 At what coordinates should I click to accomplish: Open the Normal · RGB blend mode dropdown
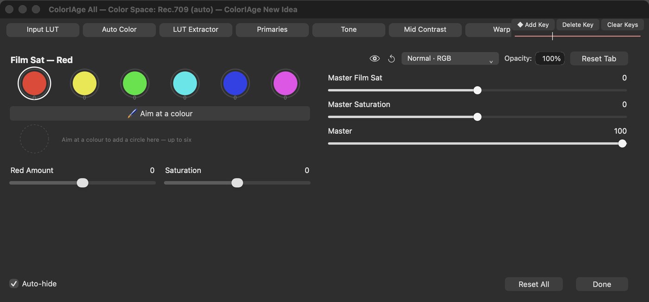tap(450, 58)
